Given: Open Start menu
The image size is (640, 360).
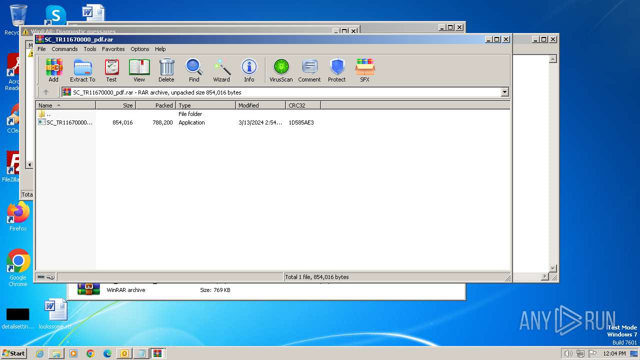Looking at the screenshot, I should click(14, 353).
